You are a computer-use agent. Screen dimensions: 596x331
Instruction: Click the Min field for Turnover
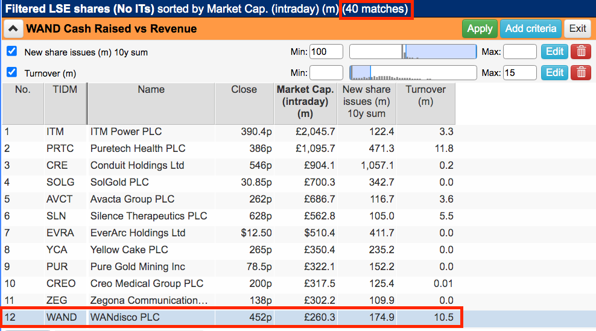pyautogui.click(x=326, y=72)
